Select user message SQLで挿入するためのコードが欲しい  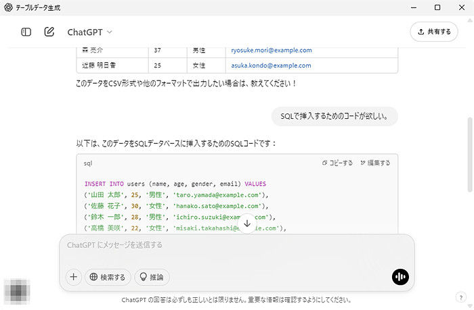tap(335, 116)
